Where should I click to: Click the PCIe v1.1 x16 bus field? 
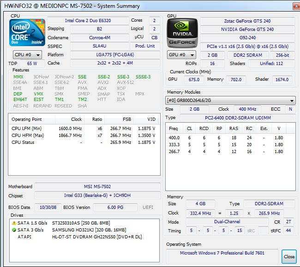click(247, 46)
